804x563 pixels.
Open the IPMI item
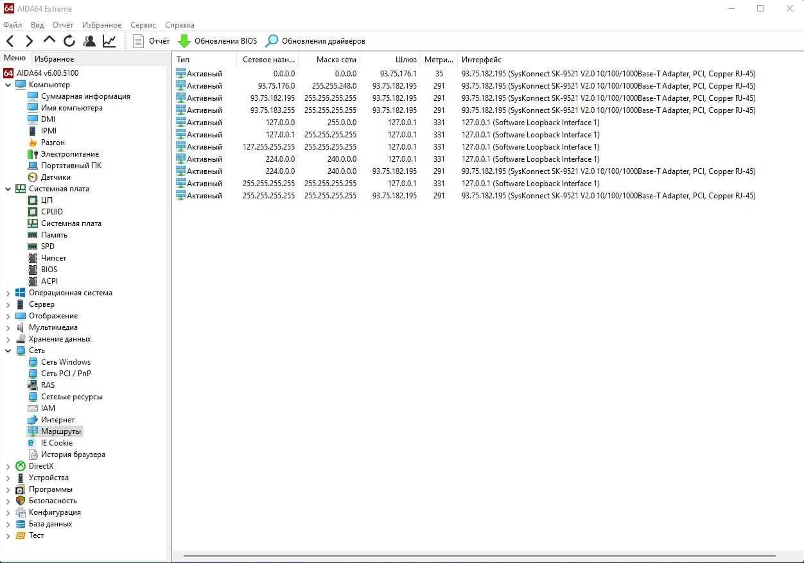coord(42,131)
